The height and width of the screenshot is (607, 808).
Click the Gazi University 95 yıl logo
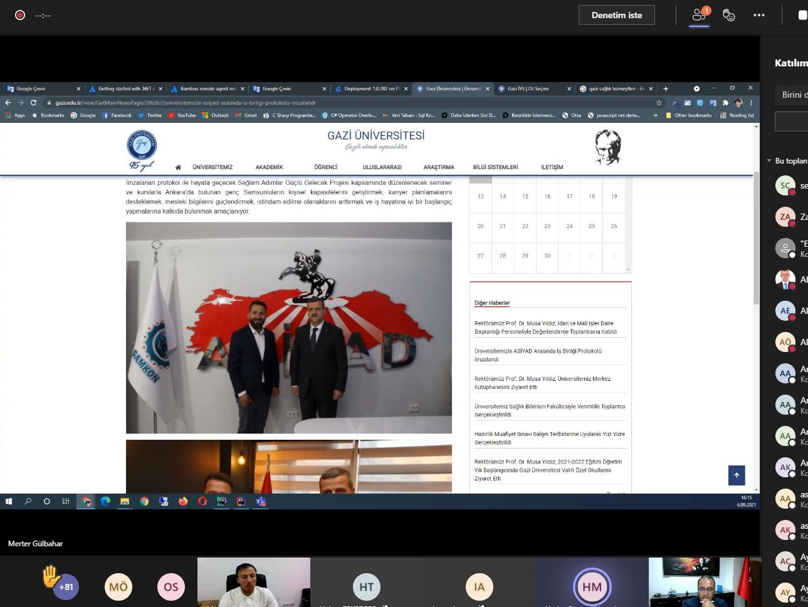coord(142,150)
